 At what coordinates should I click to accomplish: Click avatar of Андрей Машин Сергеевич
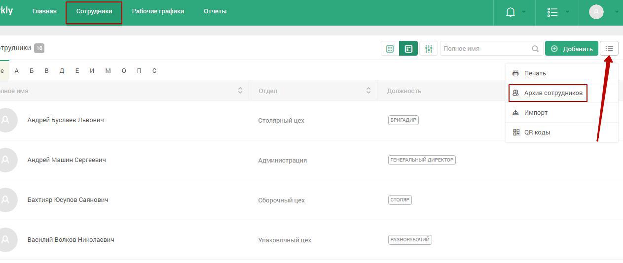(6, 160)
